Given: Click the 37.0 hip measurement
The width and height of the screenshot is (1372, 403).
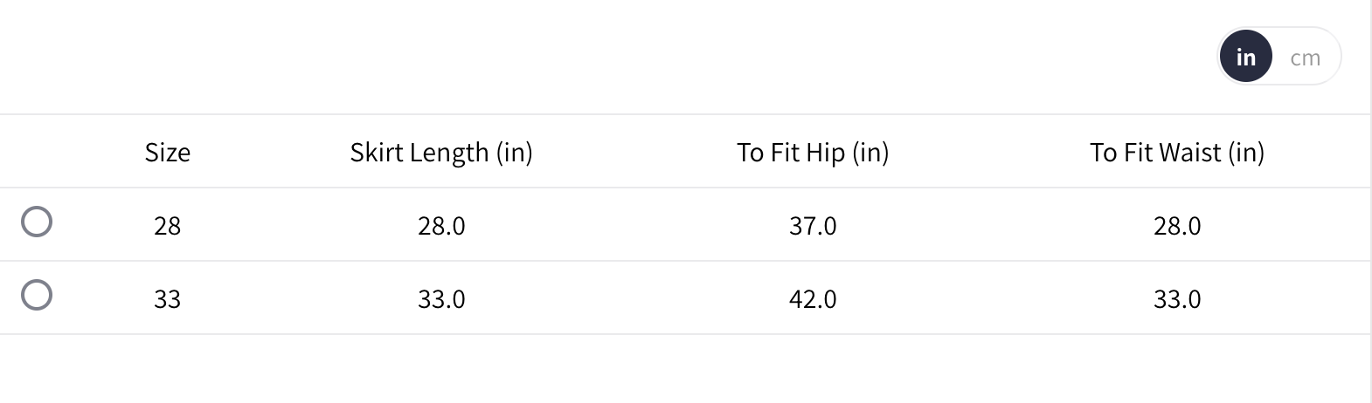Looking at the screenshot, I should pos(813,226).
